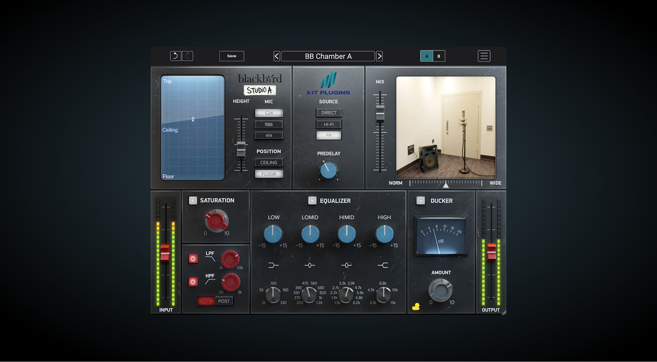Click the red INPUT fader handle
Image resolution: width=657 pixels, height=362 pixels.
click(165, 252)
